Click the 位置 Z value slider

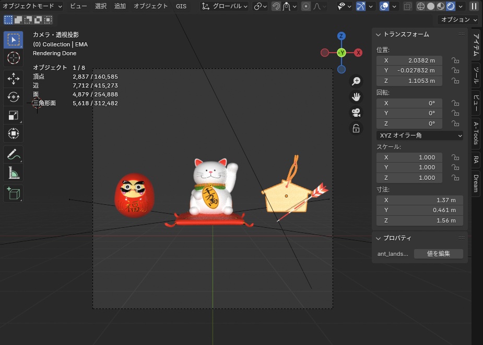(409, 81)
